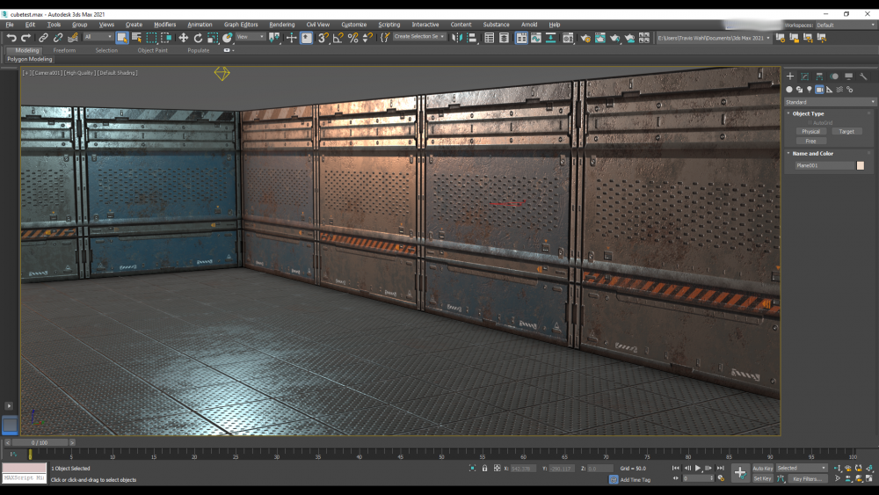Click the Mirror tool icon
This screenshot has width=879, height=495.
coord(459,38)
